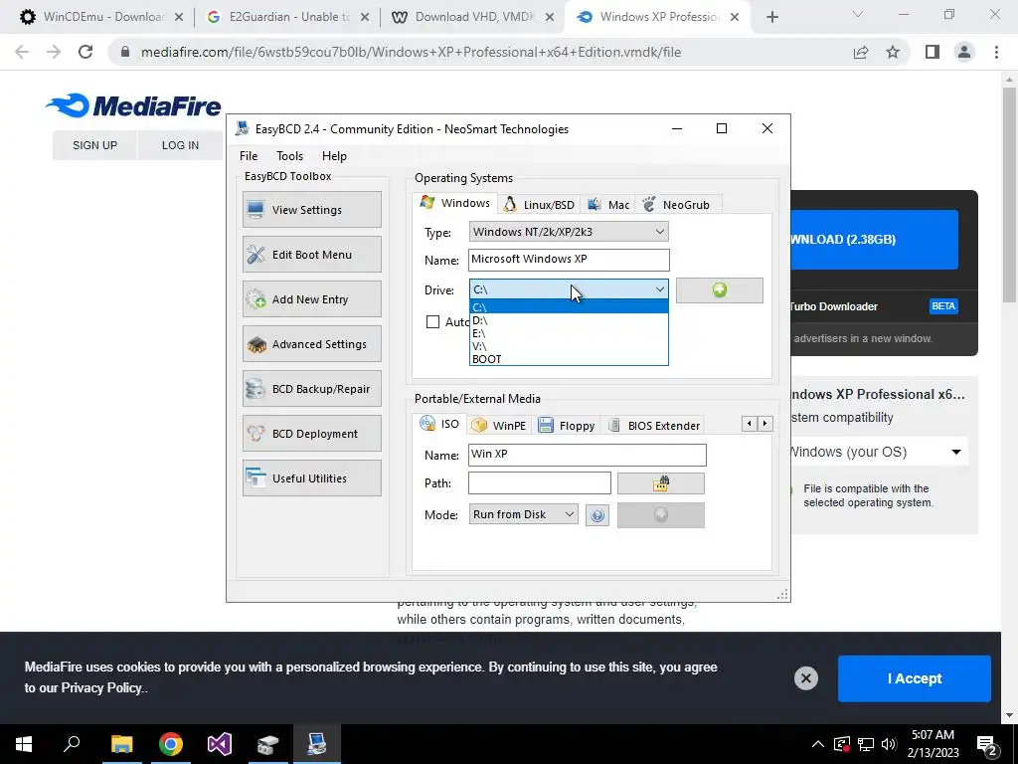Expand the Mode Run from Disk dropdown
Image resolution: width=1018 pixels, height=764 pixels.
[x=523, y=514]
